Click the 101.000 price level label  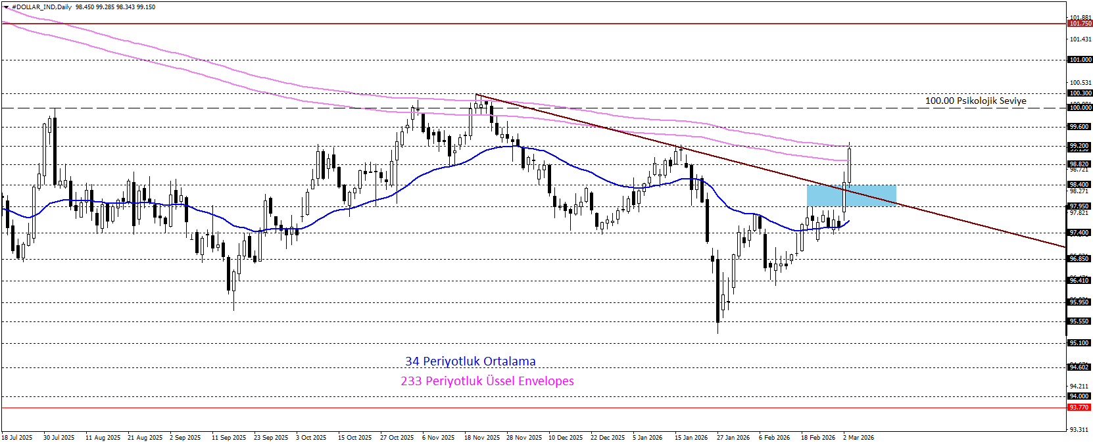click(1080, 60)
